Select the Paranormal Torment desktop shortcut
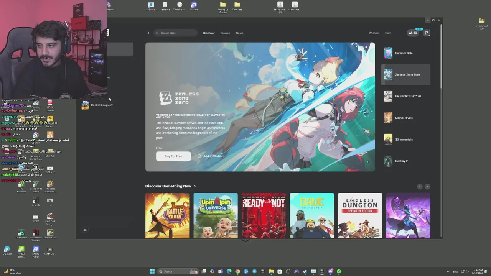The width and height of the screenshot is (491, 276). coord(36,235)
